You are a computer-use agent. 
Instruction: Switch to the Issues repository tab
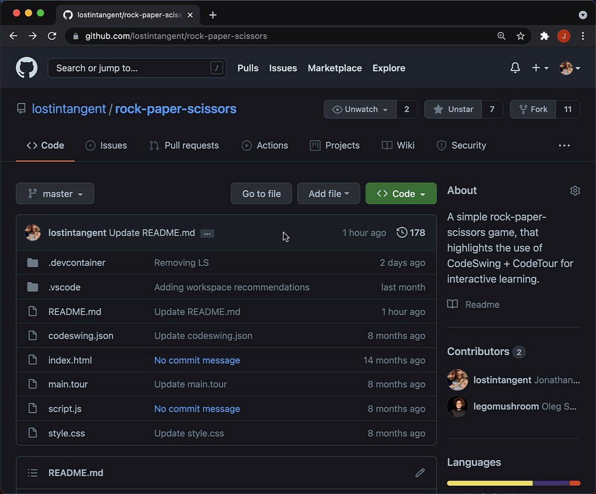pos(106,146)
